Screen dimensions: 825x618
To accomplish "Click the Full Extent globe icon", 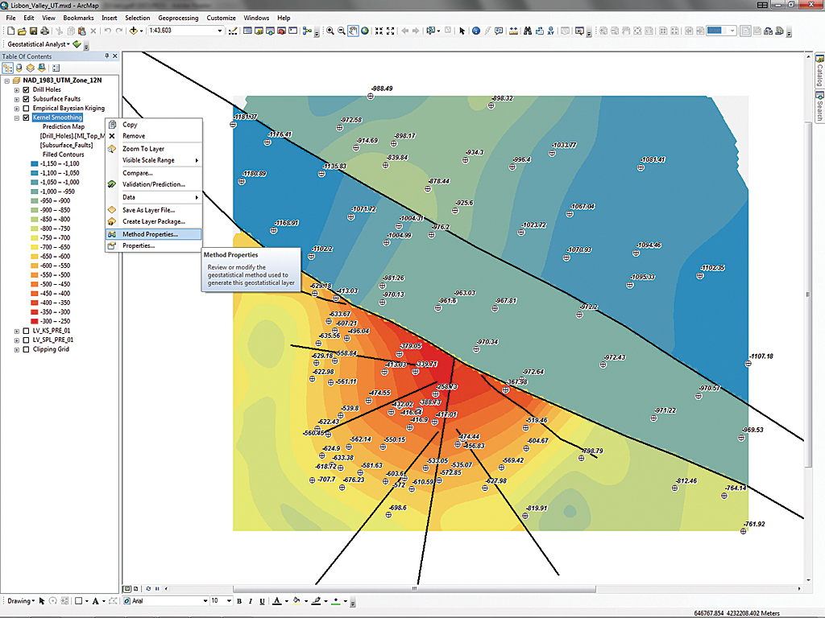I will (x=365, y=31).
